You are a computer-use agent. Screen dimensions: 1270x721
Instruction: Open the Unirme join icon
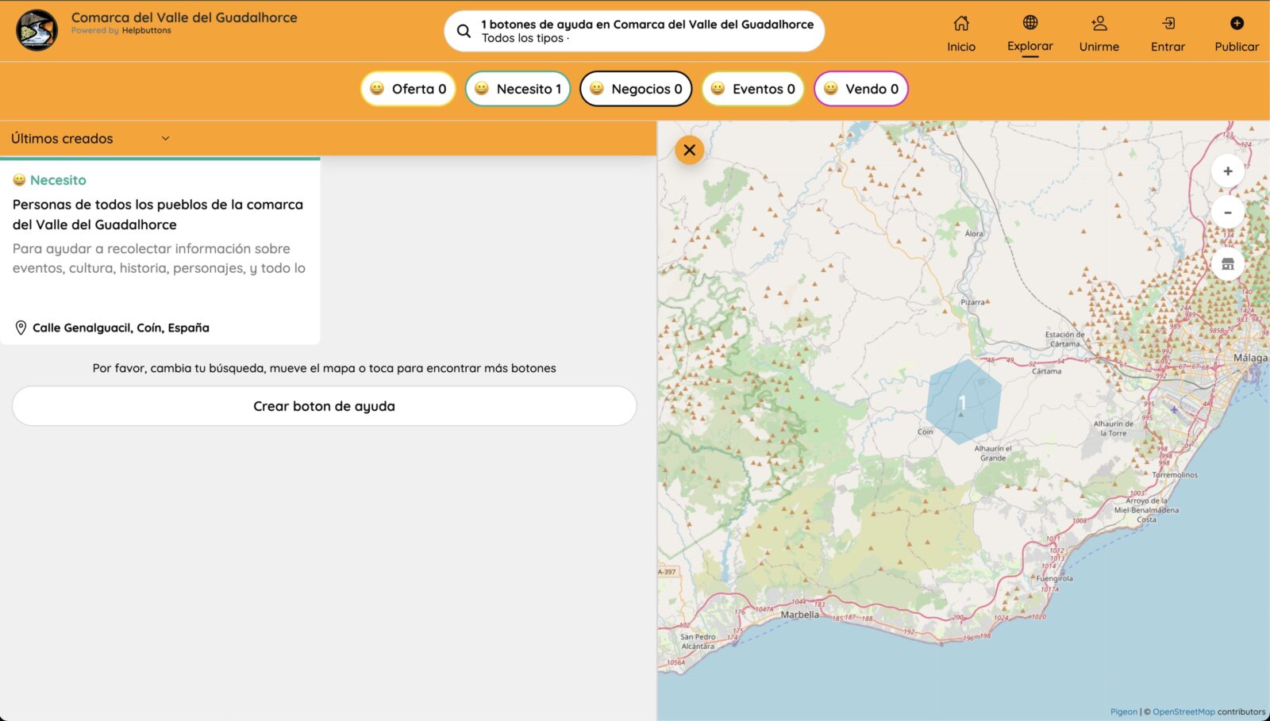point(1099,24)
